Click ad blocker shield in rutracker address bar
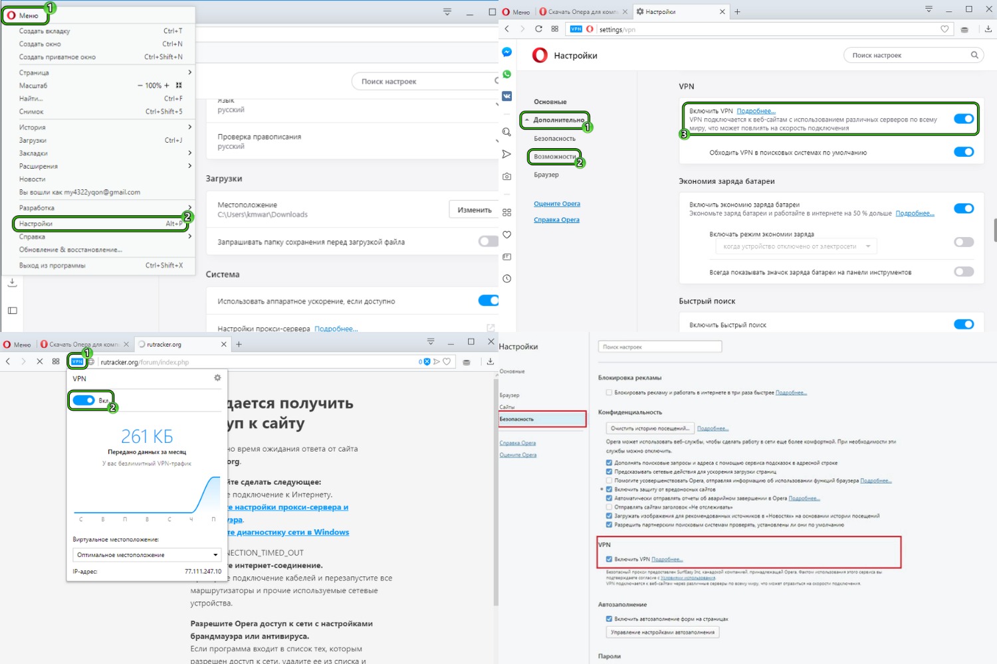The width and height of the screenshot is (997, 664). [427, 362]
